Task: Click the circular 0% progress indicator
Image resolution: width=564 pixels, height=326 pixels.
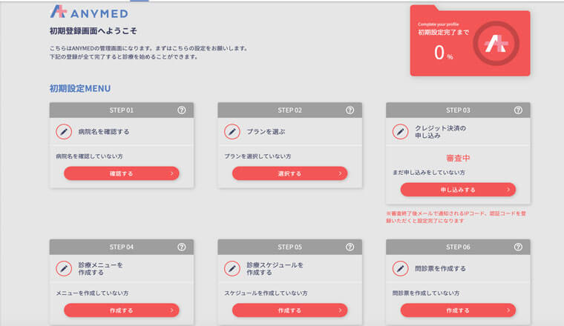Action: pyautogui.click(x=496, y=43)
